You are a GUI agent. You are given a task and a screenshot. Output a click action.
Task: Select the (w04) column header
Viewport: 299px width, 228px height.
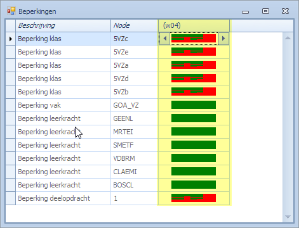[194, 25]
